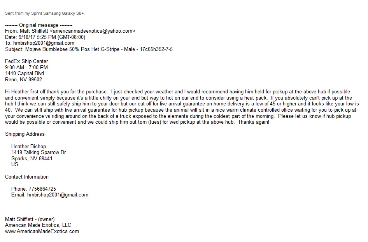Image resolution: width=368 pixels, height=242 pixels.
Task: Click the americanmadeexotics@yahoo.com sender address
Action: (93, 31)
